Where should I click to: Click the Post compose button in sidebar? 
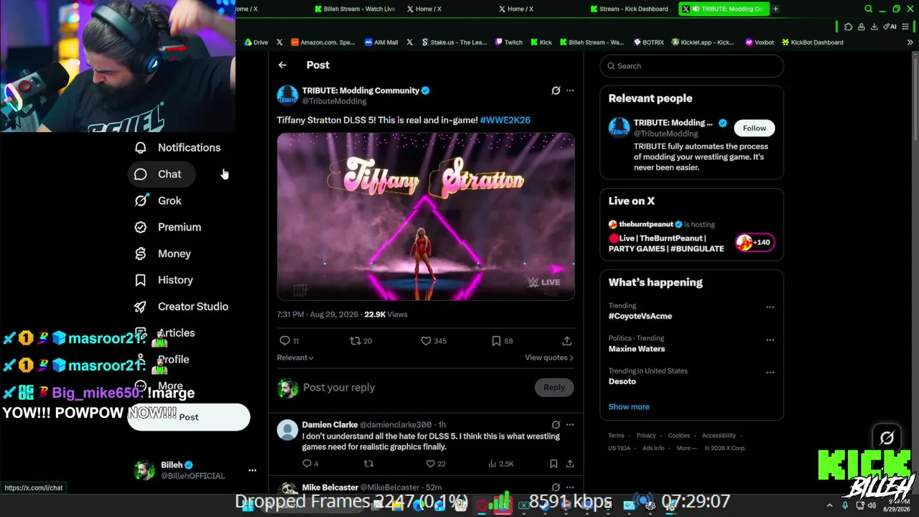pyautogui.click(x=189, y=417)
